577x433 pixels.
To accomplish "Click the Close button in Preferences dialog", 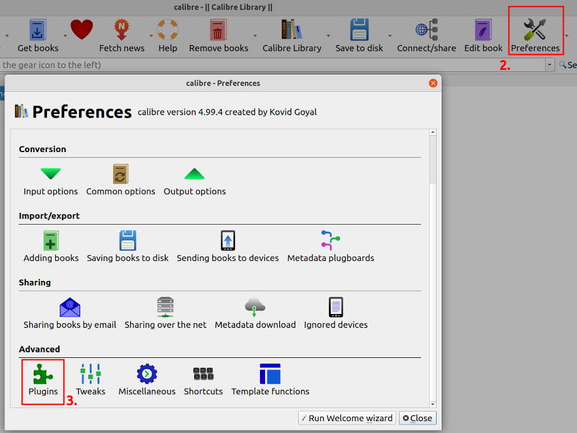I will point(418,419).
